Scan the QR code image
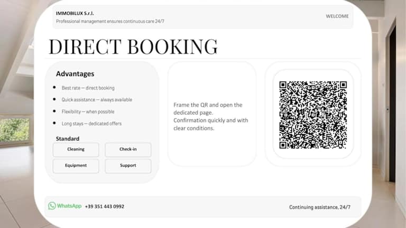This screenshot has height=228, width=406. [x=313, y=115]
